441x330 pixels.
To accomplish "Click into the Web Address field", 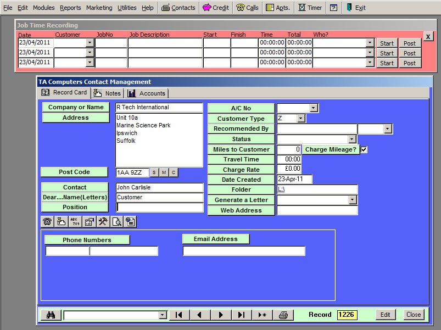I will pyautogui.click(x=317, y=210).
